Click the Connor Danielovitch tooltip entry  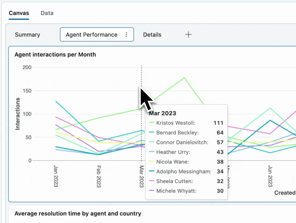coord(182,142)
